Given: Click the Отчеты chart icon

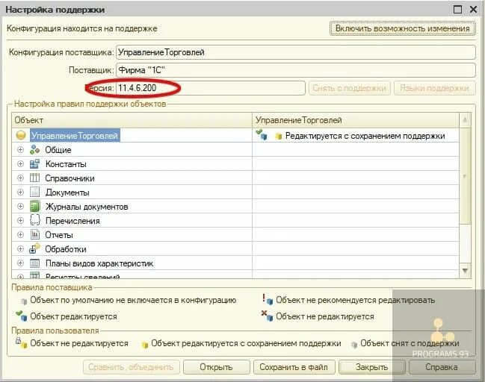Looking at the screenshot, I should [34, 235].
